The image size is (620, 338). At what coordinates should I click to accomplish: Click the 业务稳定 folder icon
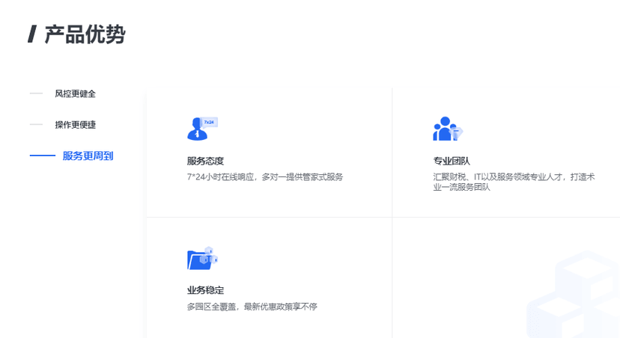[202, 258]
